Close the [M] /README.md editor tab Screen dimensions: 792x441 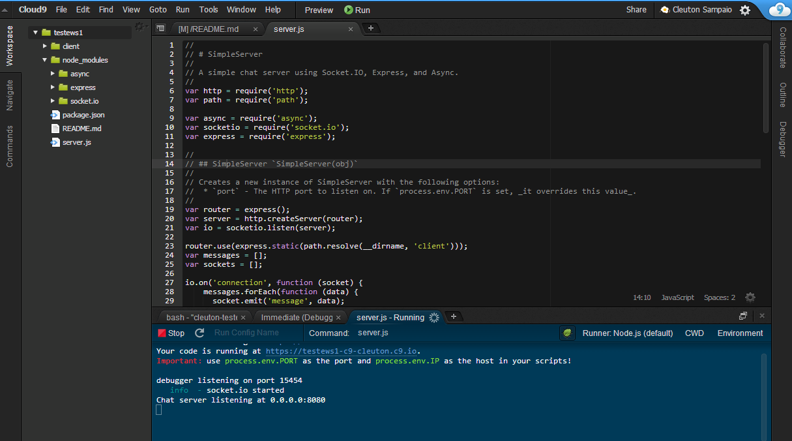coord(256,29)
